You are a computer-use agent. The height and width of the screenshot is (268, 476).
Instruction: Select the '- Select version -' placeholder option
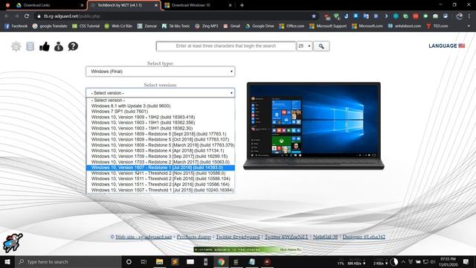point(161,100)
